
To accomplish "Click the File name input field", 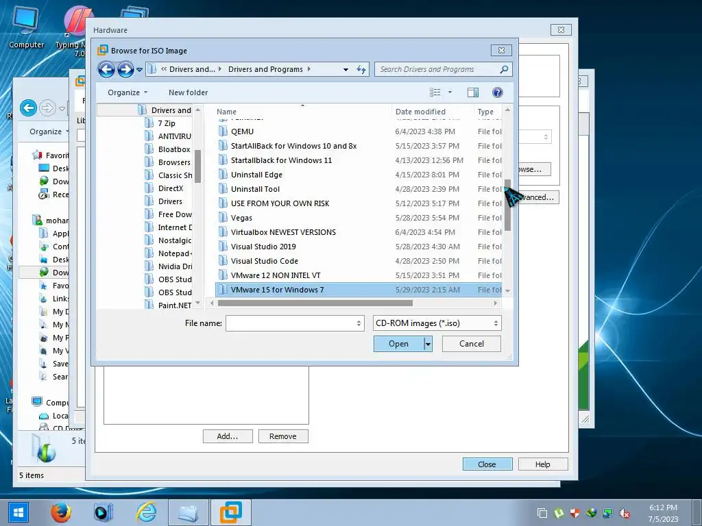I will (x=291, y=323).
